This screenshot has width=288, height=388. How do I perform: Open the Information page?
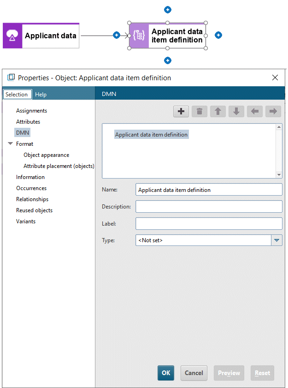pyautogui.click(x=30, y=177)
